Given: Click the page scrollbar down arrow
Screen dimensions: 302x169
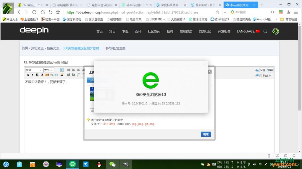Looking at the screenshot, I should (300, 151).
